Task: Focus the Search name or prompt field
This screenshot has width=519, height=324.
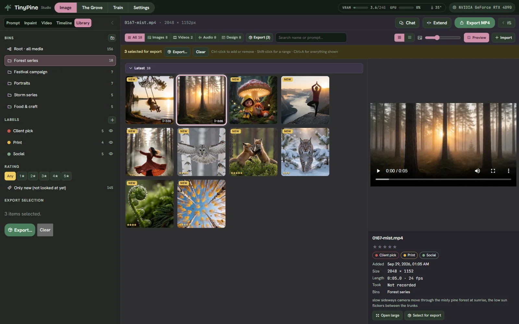Action: click(x=311, y=38)
